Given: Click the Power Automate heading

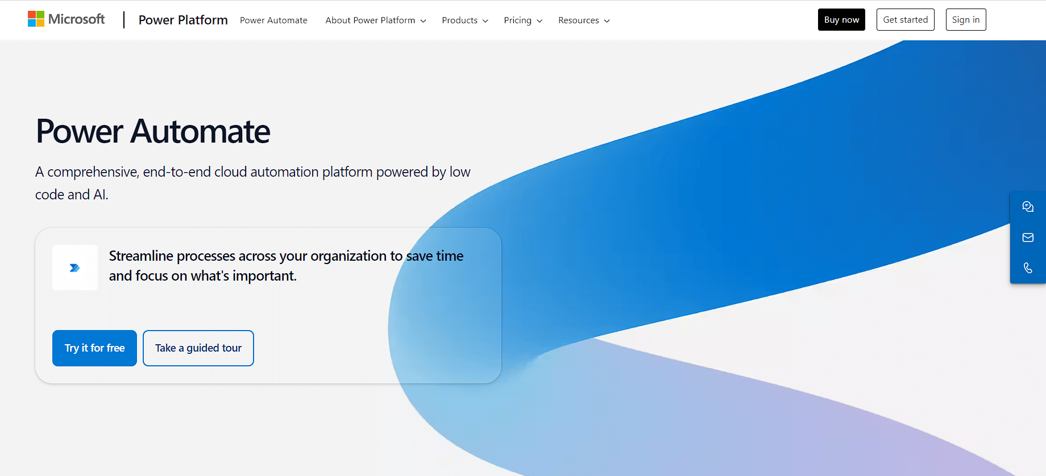Looking at the screenshot, I should (153, 131).
